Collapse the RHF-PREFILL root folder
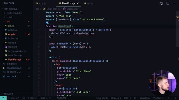This screenshot has height=100, width=179. click(10, 9)
